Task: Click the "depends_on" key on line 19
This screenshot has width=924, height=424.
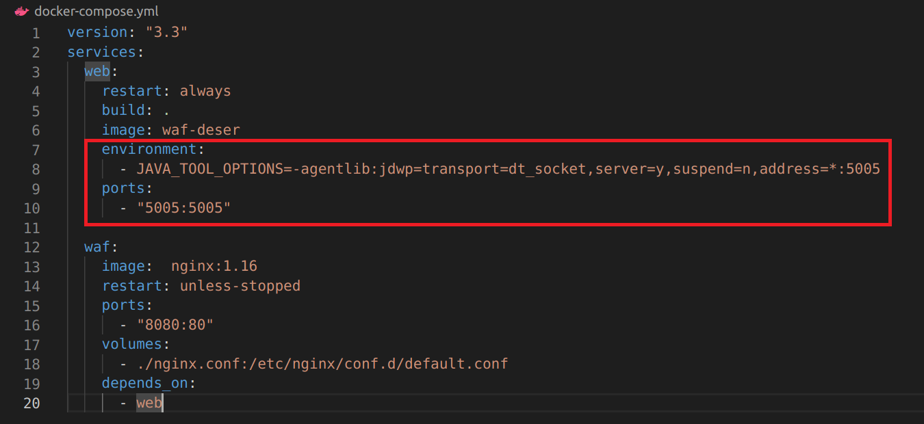Action: [145, 383]
